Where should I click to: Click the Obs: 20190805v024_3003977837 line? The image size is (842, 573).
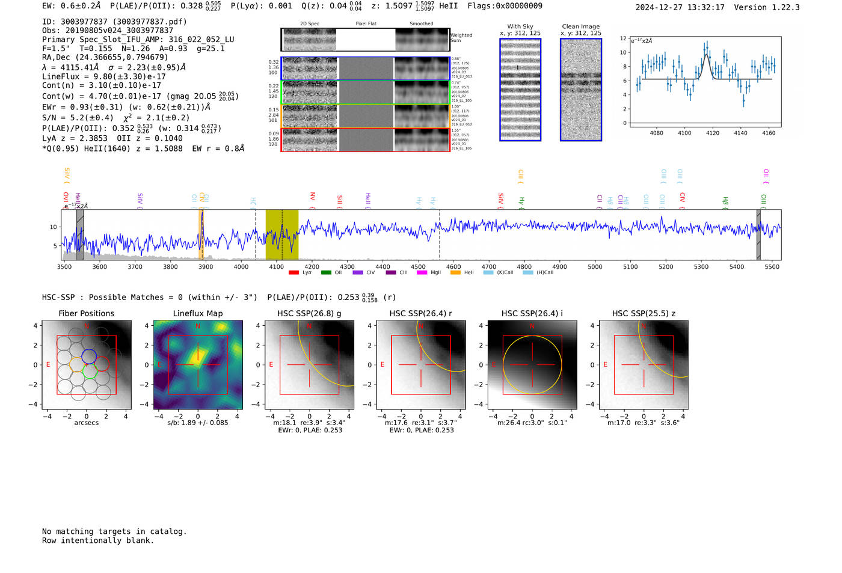(108, 31)
